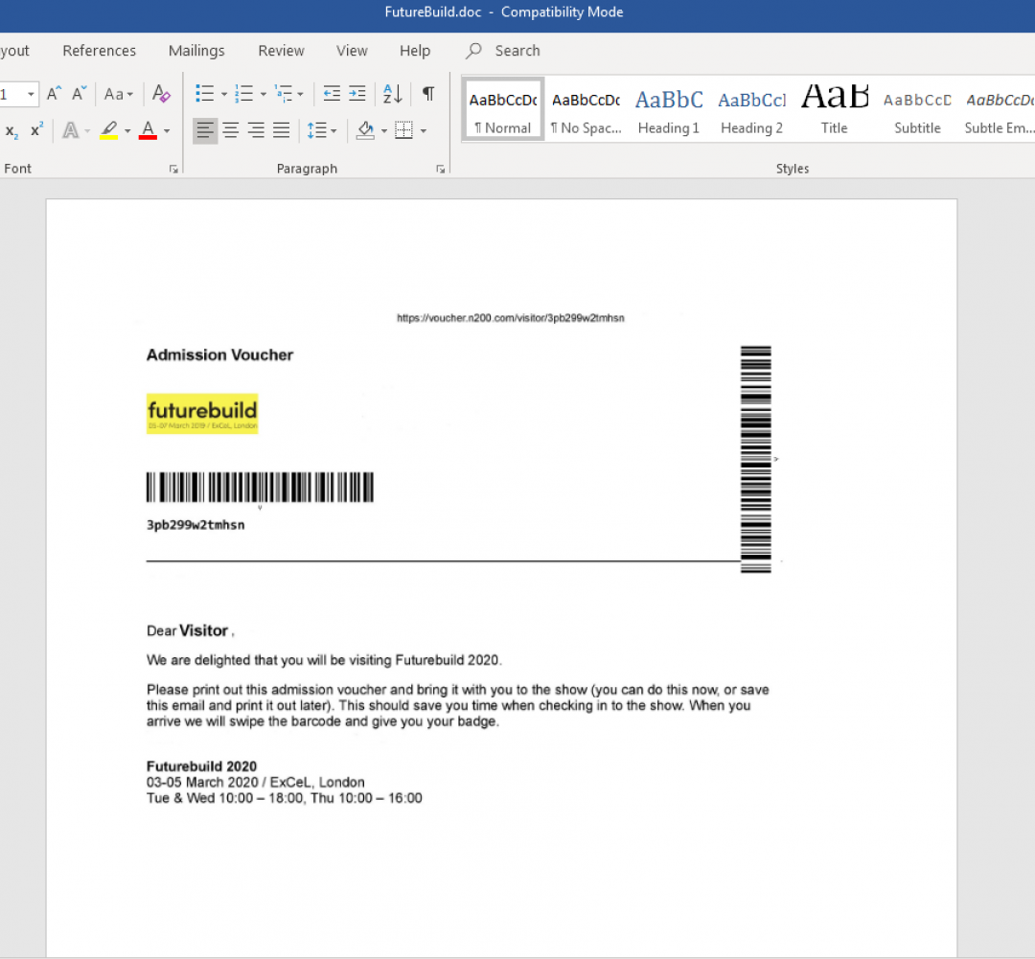Open the bullets list dropdown arrow
1035x959 pixels.
coord(224,94)
